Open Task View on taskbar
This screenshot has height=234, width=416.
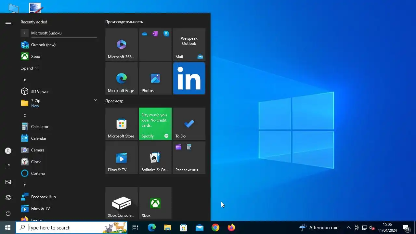point(135,227)
